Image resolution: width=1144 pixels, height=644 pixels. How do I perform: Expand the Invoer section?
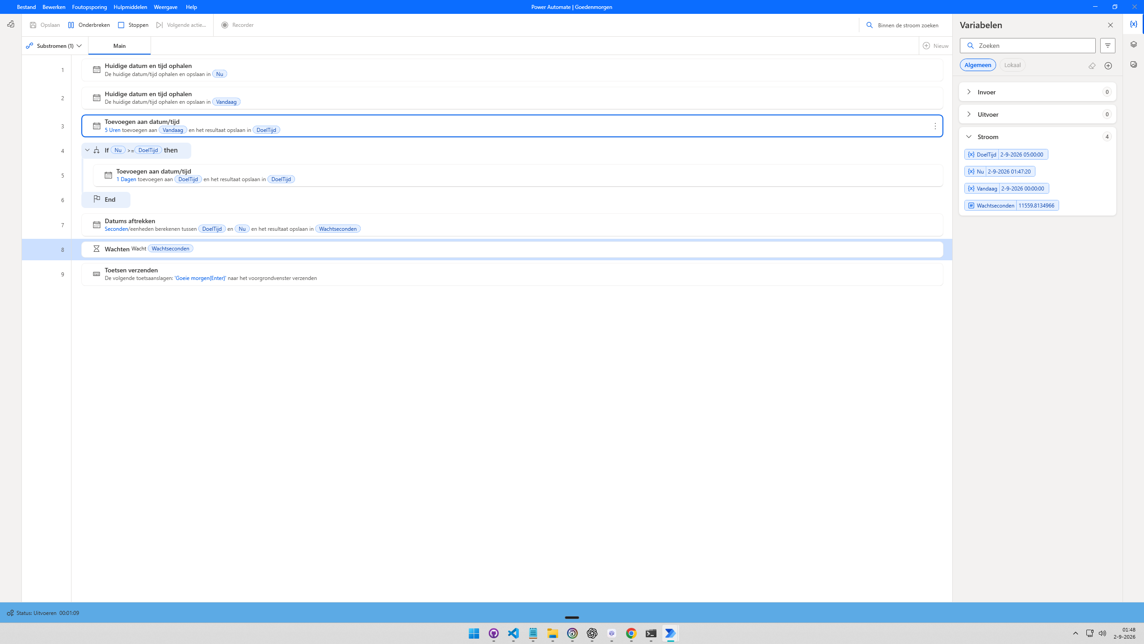(1037, 92)
